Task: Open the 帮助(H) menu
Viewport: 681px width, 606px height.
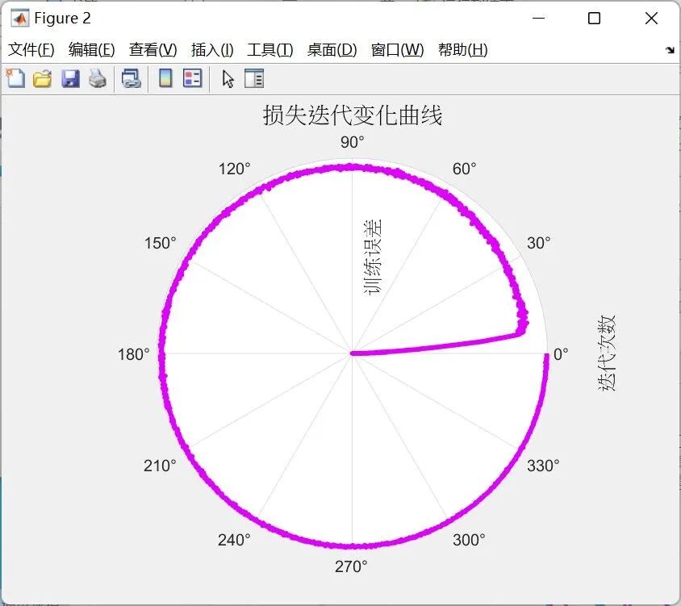Action: pos(463,49)
